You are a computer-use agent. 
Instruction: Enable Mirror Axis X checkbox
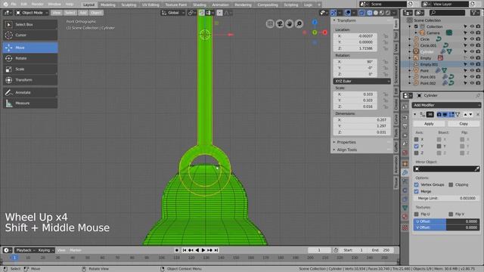(x=416, y=139)
